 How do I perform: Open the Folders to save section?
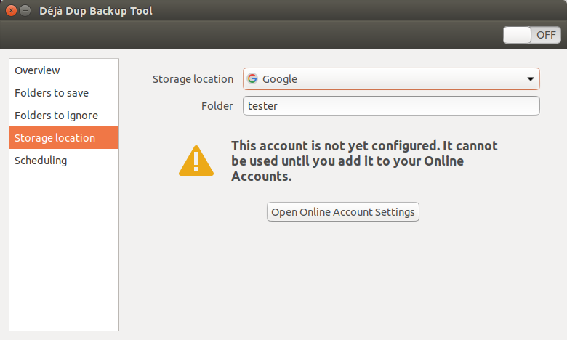(x=64, y=93)
